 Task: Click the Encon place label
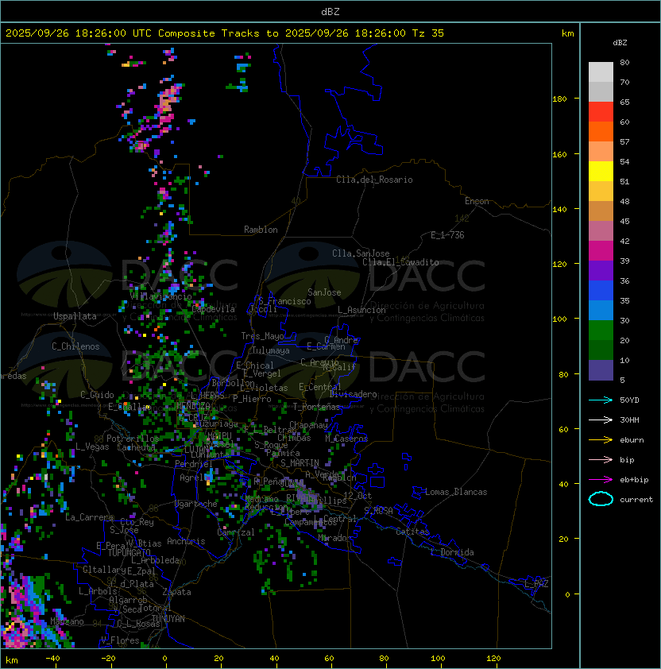[477, 201]
